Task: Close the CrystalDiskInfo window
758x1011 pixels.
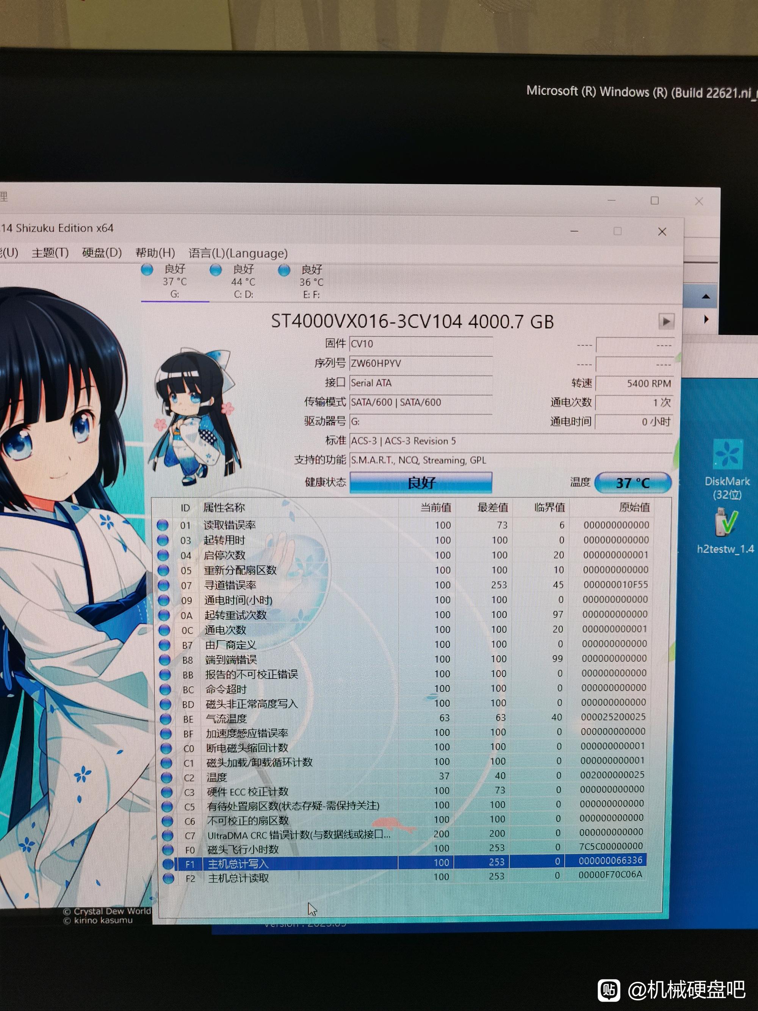Action: (662, 232)
